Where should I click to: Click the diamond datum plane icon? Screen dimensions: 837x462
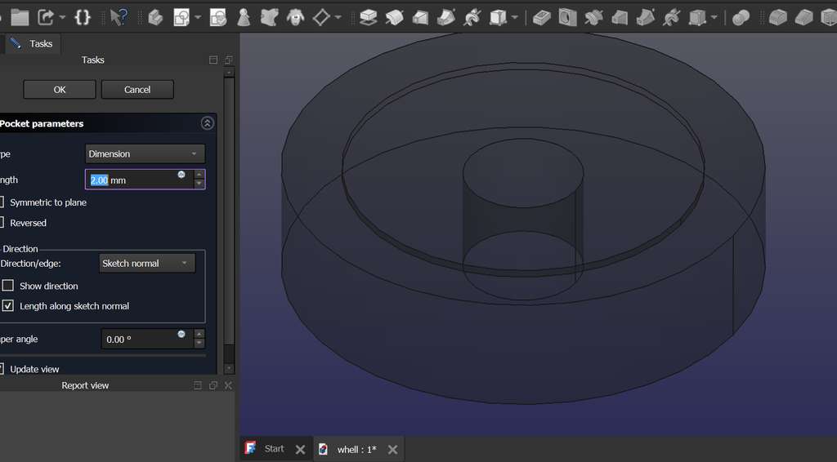321,18
